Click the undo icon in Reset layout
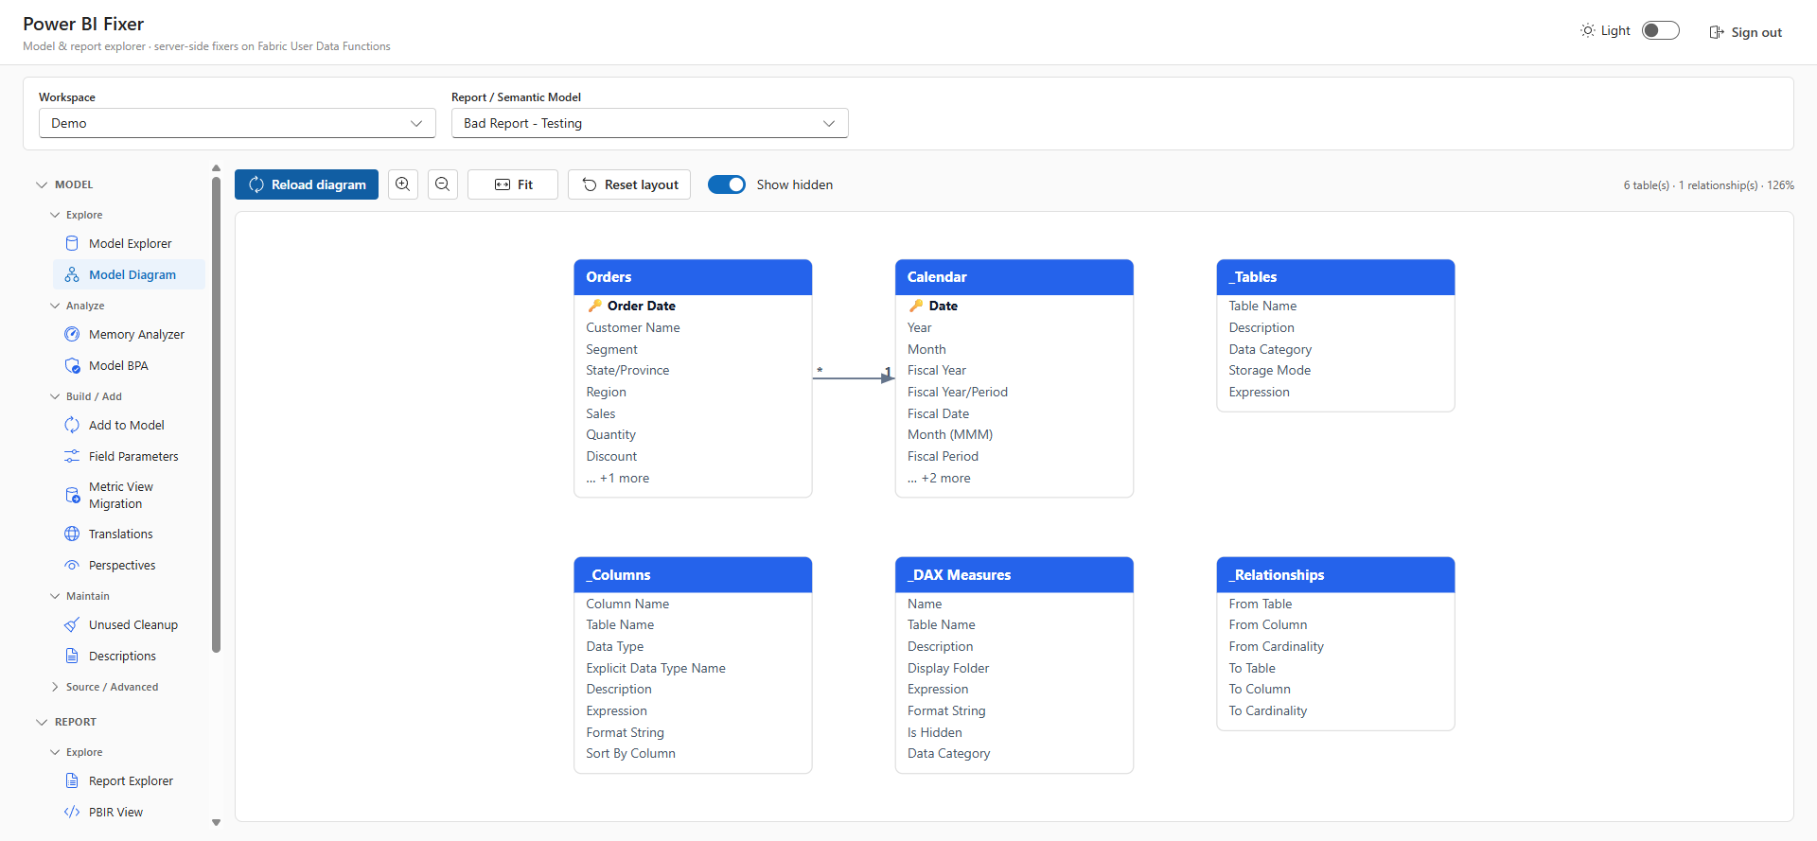Viewport: 1817px width, 841px height. [590, 184]
